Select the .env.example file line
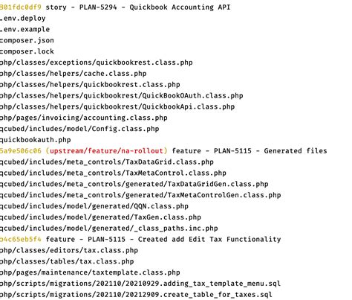 click(25, 29)
